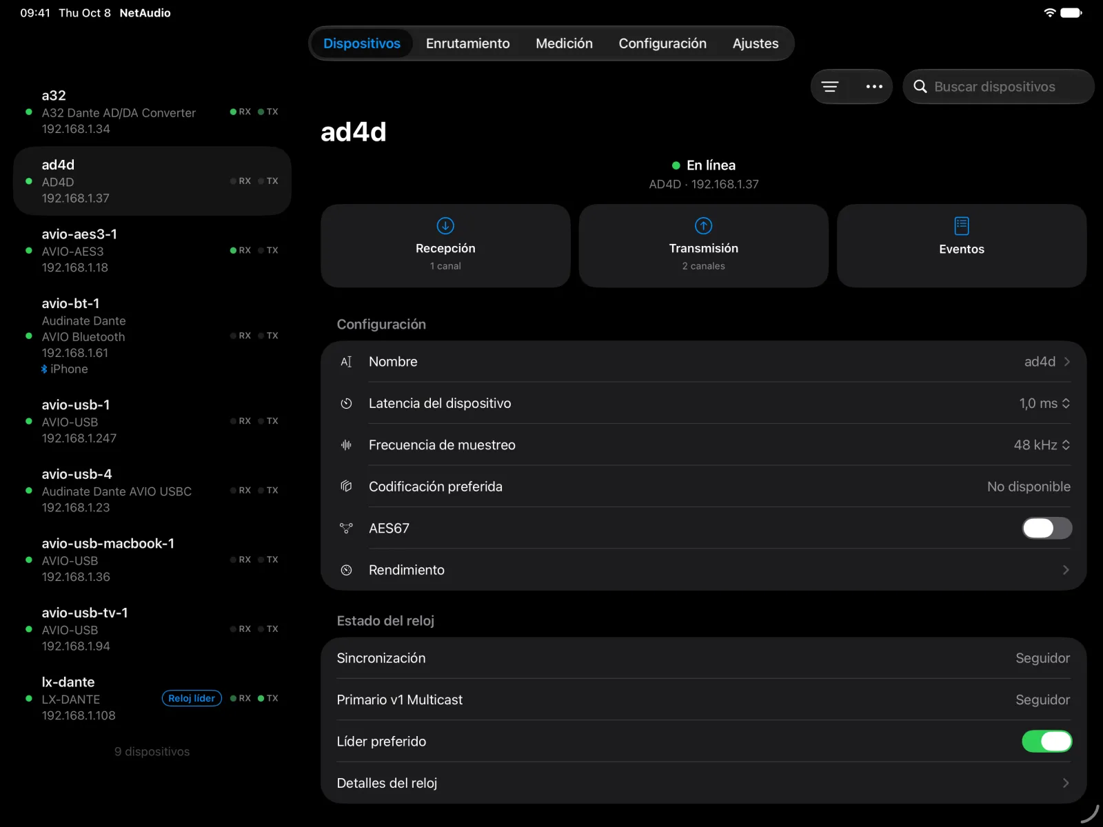The width and height of the screenshot is (1103, 827).
Task: Open the filter list icon
Action: tap(830, 87)
